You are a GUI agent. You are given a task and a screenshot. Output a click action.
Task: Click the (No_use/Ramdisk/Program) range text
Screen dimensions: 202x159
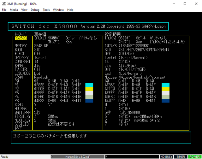[x=142, y=77]
